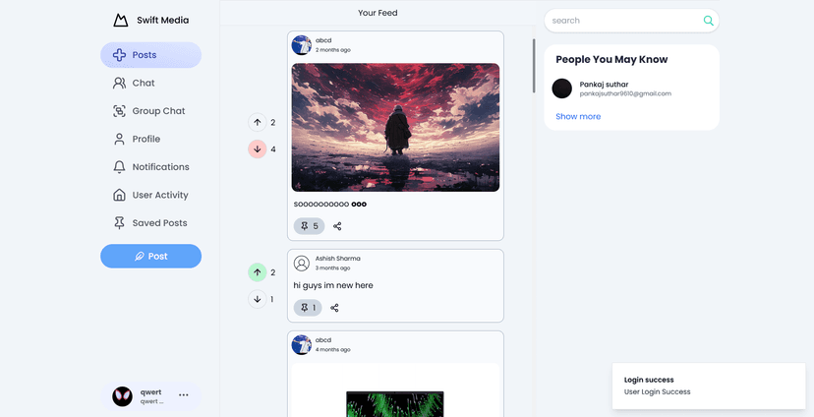The image size is (814, 417).
Task: Click the teal search magnifier icon
Action: click(708, 21)
